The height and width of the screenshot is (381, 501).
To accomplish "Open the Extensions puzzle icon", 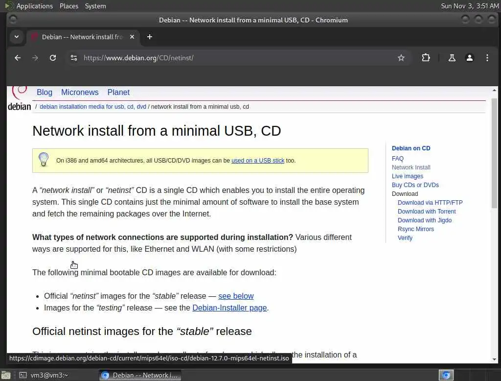I will tap(426, 58).
